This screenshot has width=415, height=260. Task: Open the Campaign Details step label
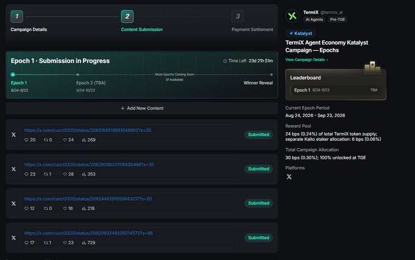pos(29,29)
